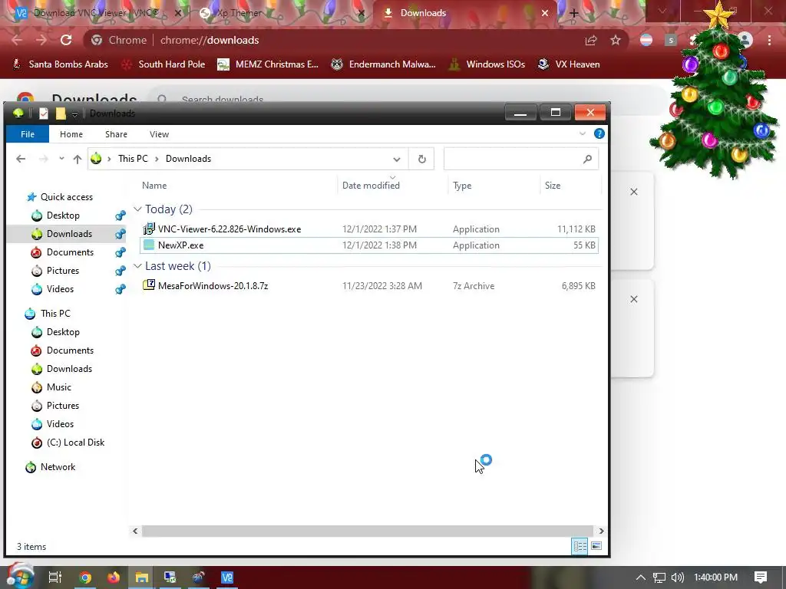Click the Properties quick access toolbar icon
This screenshot has height=589, width=786.
[x=44, y=114]
